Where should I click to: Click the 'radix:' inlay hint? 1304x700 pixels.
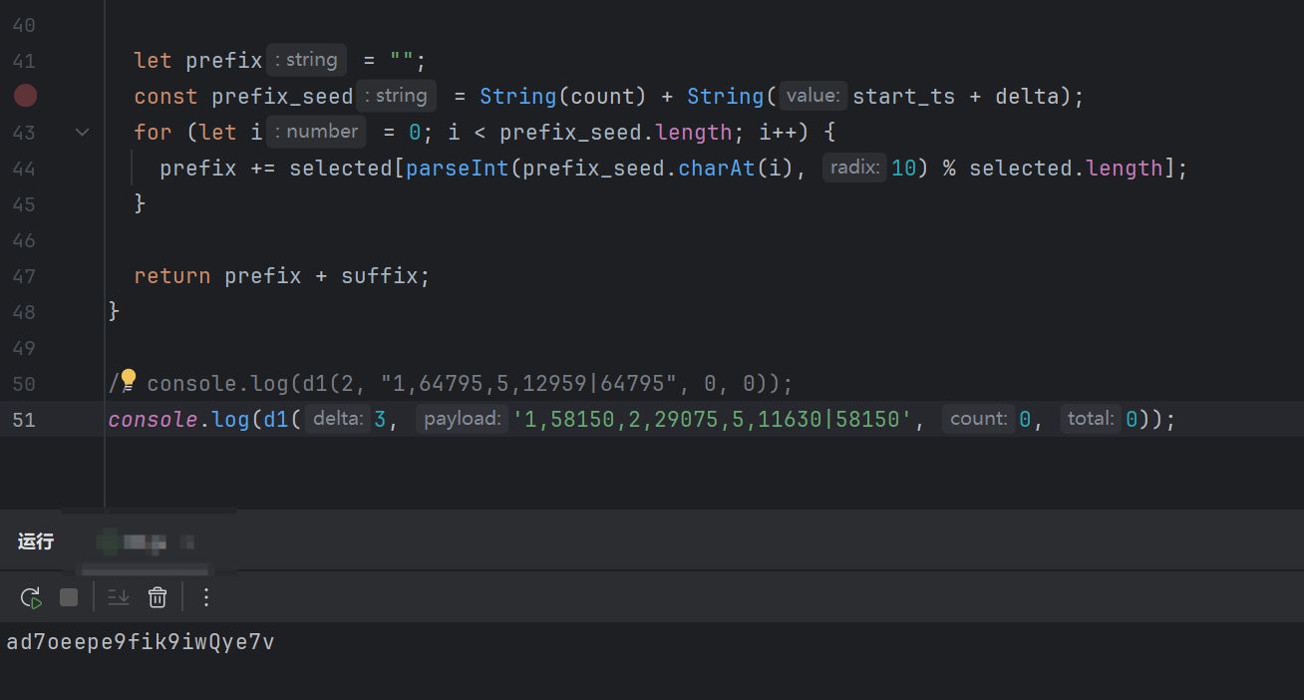854,168
